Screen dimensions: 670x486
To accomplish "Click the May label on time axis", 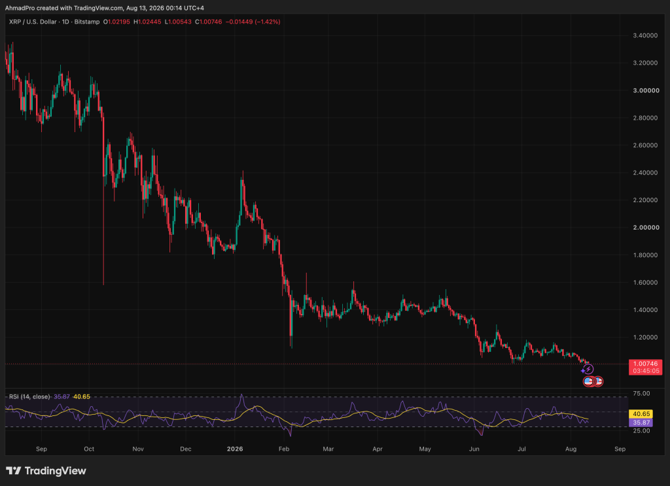I will (425, 449).
